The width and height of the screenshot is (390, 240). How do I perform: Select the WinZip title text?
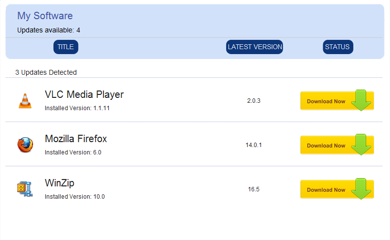pyautogui.click(x=60, y=183)
